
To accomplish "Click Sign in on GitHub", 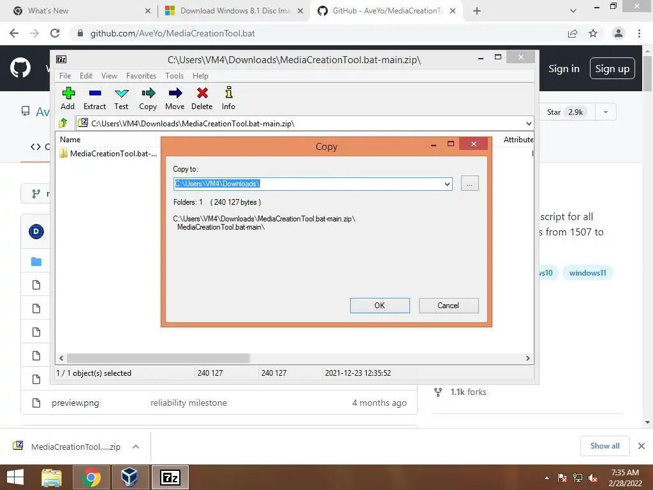I will 564,69.
